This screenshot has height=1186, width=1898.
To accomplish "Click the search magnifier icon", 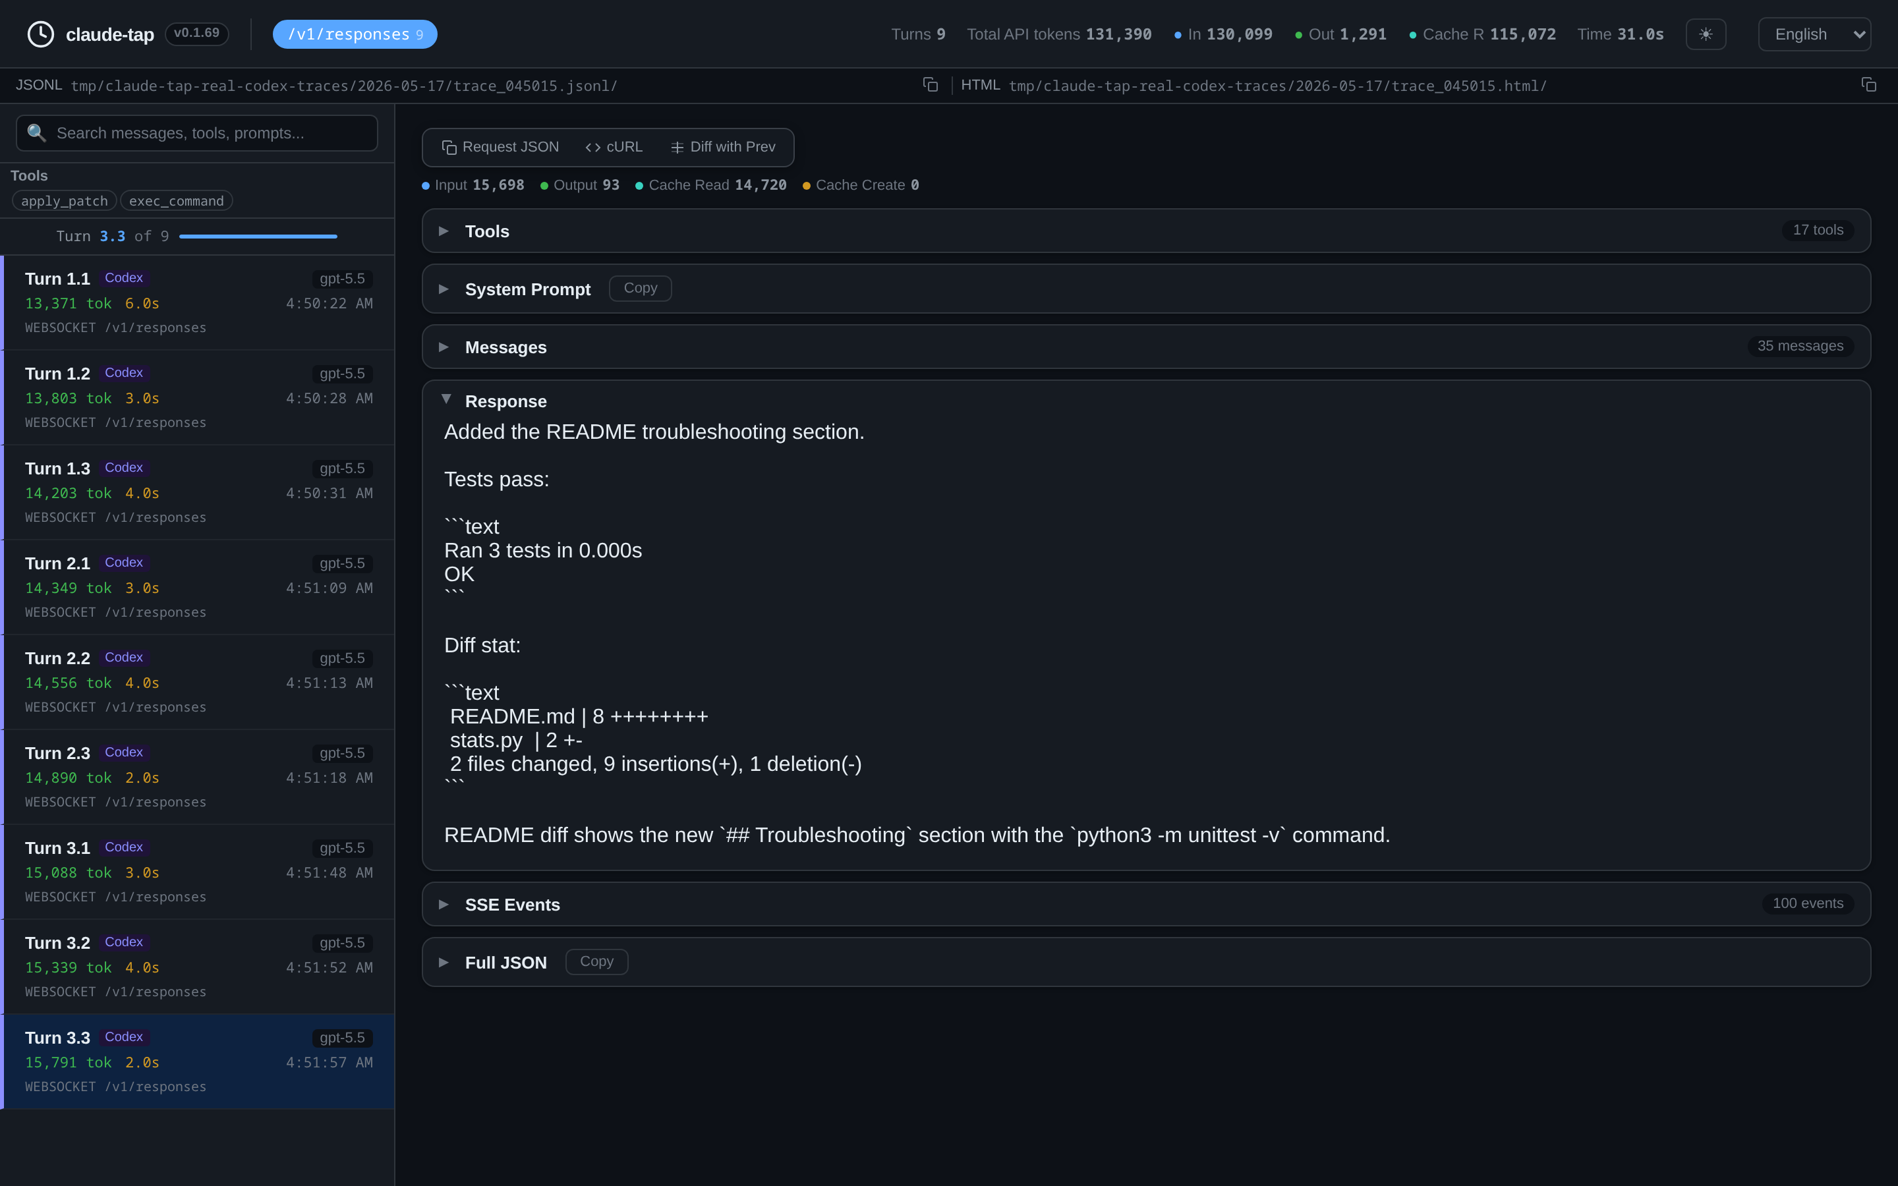I will pyautogui.click(x=37, y=133).
